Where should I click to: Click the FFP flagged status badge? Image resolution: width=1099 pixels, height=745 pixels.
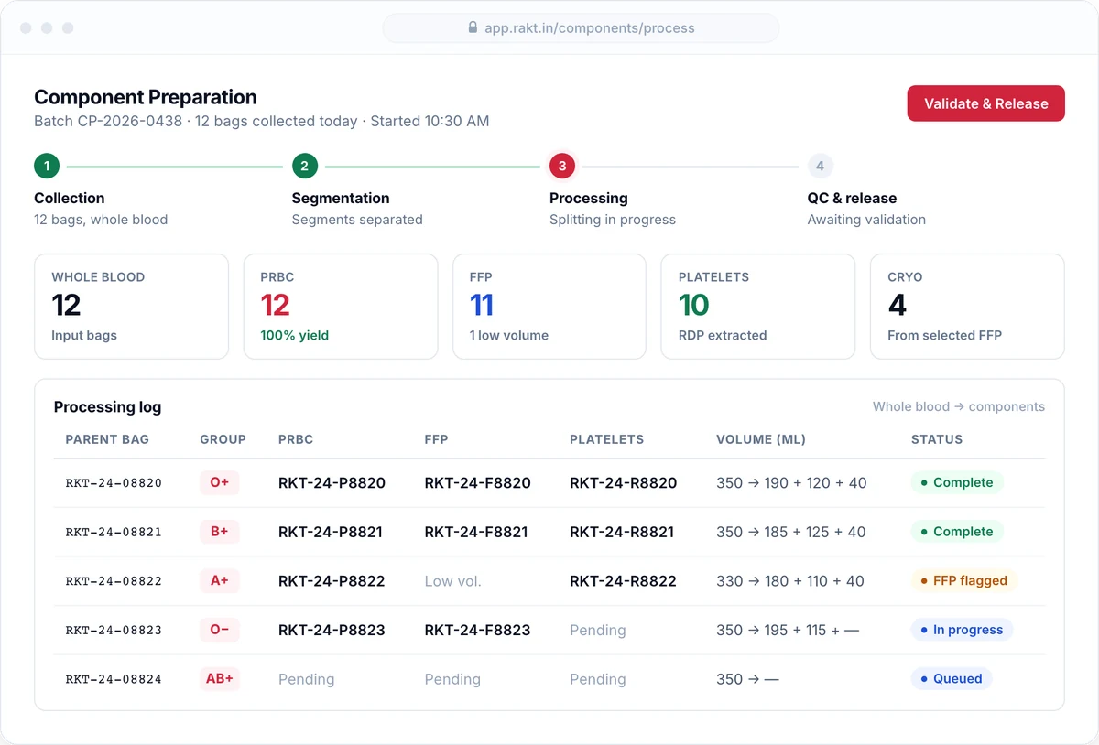963,580
